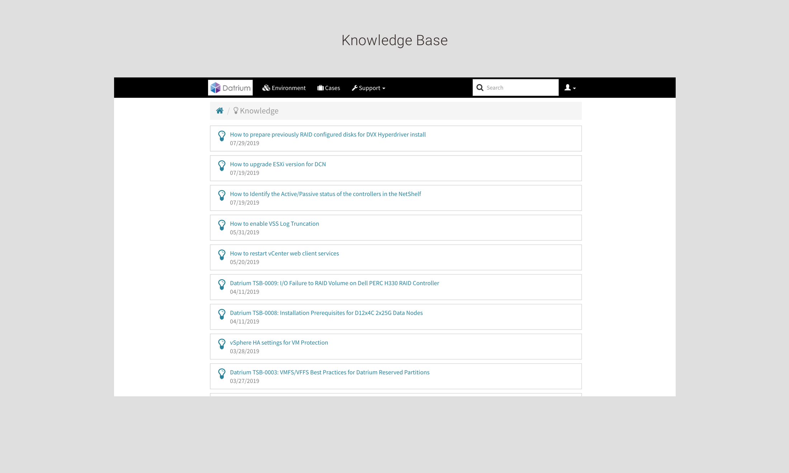The height and width of the screenshot is (473, 789).
Task: Click the Knowledge breadcrumb lightbulb icon
Action: pos(236,110)
